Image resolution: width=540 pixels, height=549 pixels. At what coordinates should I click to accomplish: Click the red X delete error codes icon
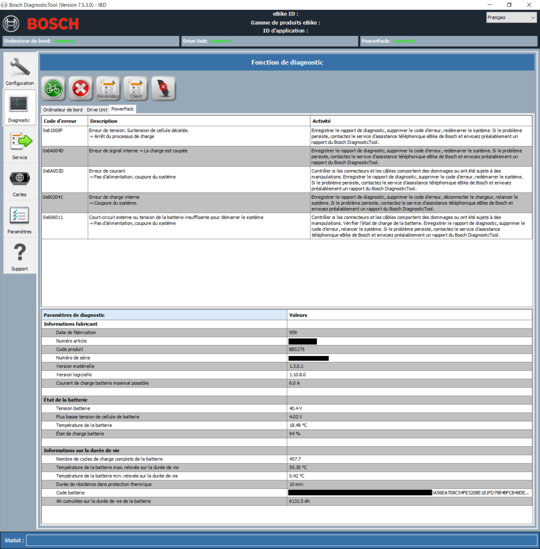click(x=81, y=88)
